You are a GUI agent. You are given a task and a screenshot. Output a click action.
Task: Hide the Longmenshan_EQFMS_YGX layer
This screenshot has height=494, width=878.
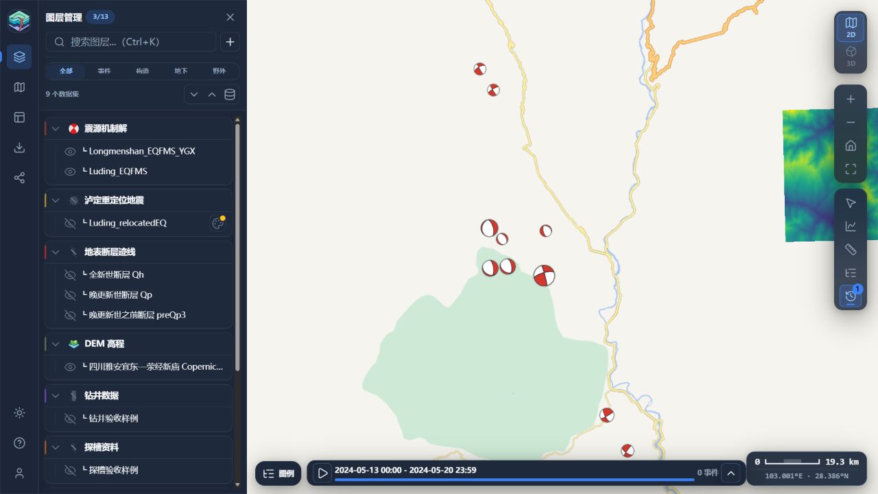tap(70, 151)
